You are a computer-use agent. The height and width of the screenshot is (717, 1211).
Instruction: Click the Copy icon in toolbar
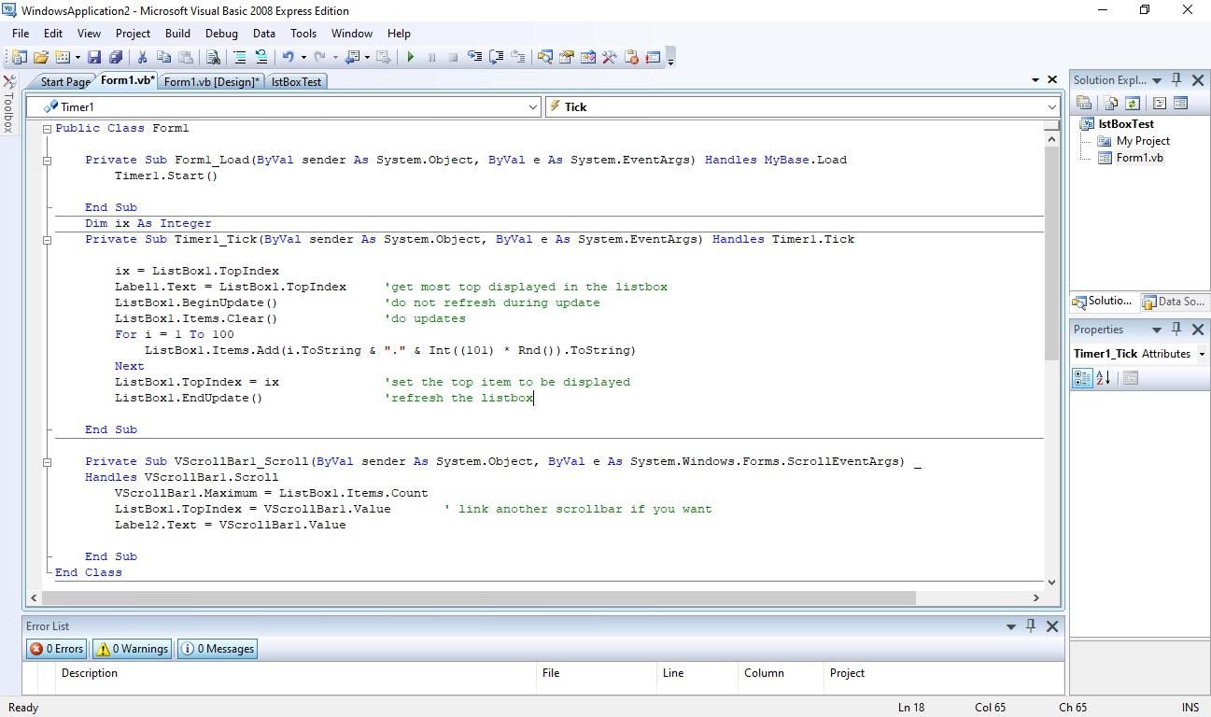tap(163, 57)
